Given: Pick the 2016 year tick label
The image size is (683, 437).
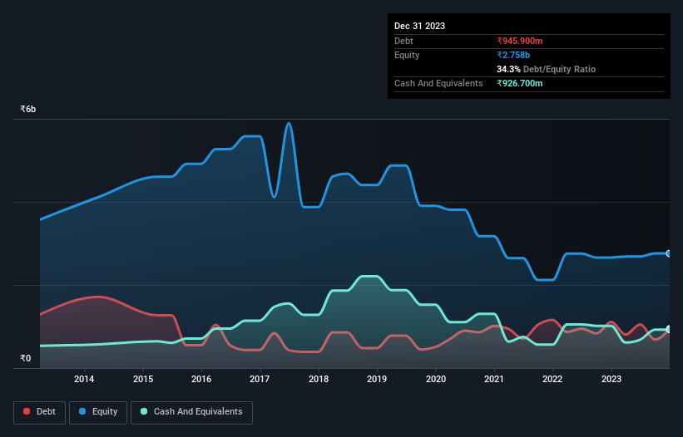Looking at the screenshot, I should point(201,380).
